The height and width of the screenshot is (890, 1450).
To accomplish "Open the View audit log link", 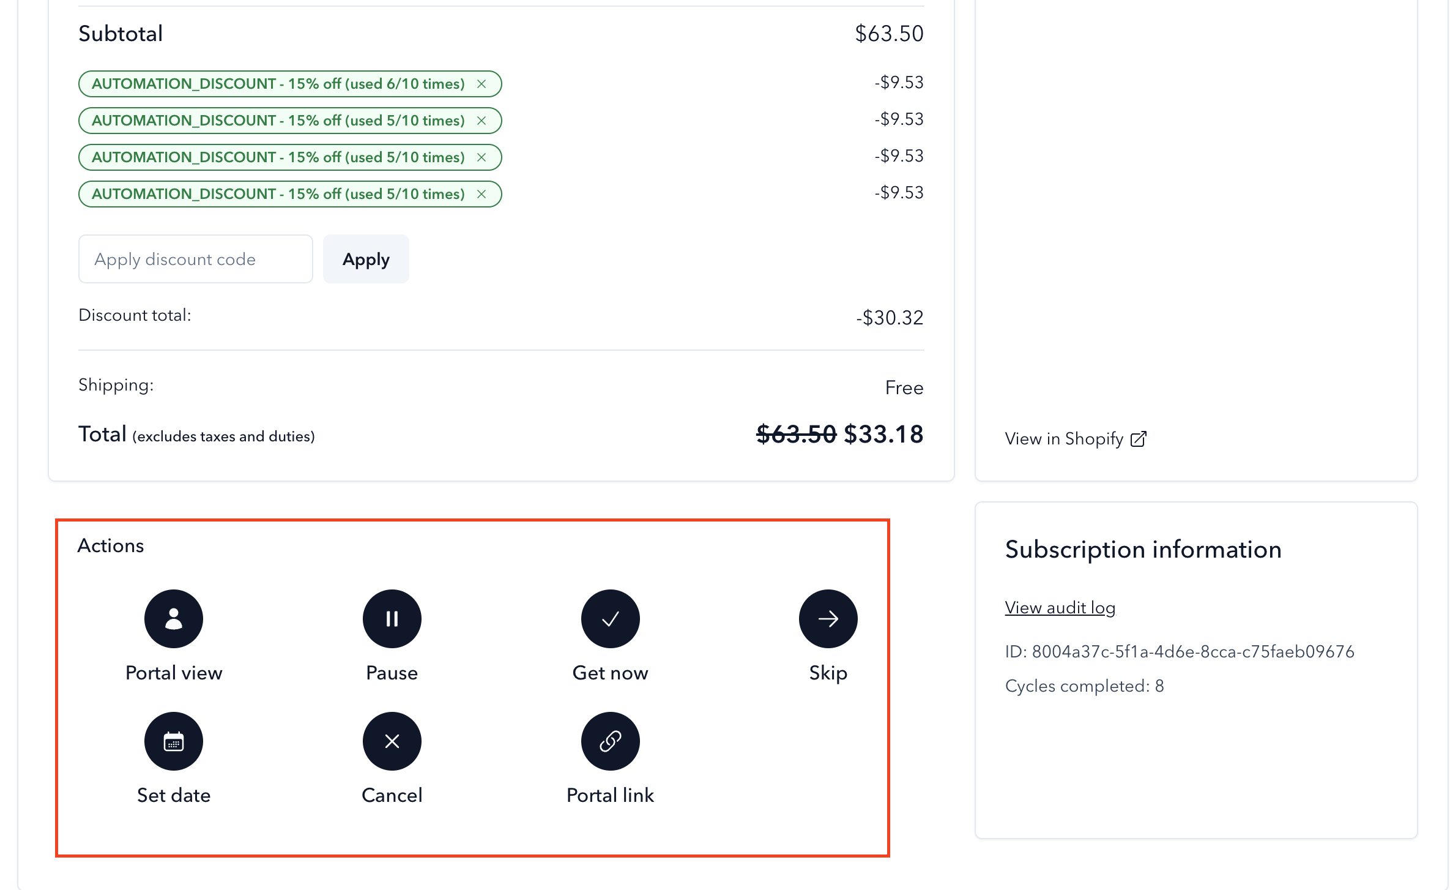I will pyautogui.click(x=1060, y=607).
